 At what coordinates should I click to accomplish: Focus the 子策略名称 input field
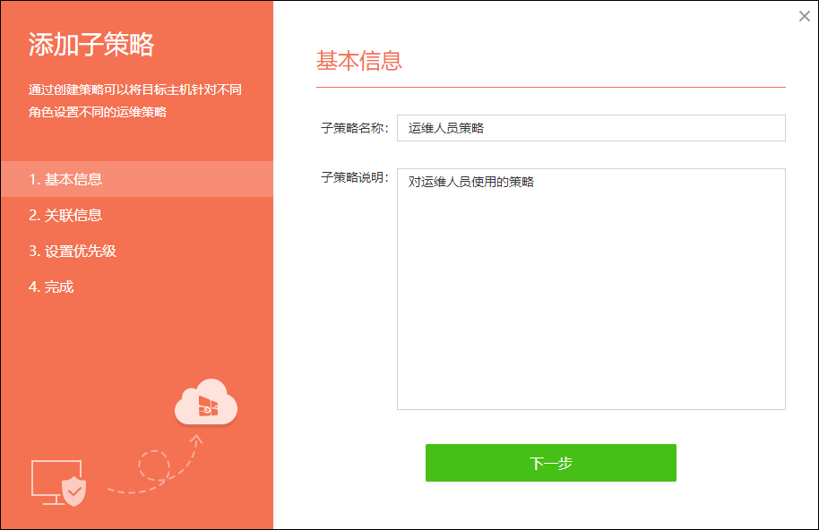(591, 128)
